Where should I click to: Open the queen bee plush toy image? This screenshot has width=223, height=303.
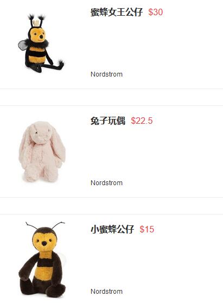pos(41,43)
